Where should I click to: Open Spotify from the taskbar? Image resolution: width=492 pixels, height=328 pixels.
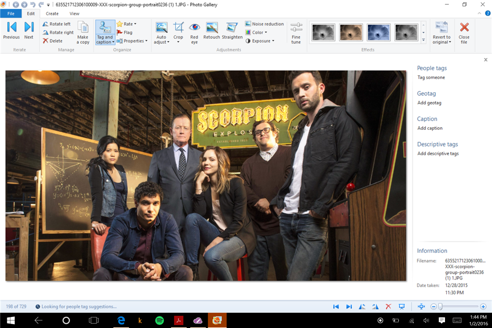[160, 320]
